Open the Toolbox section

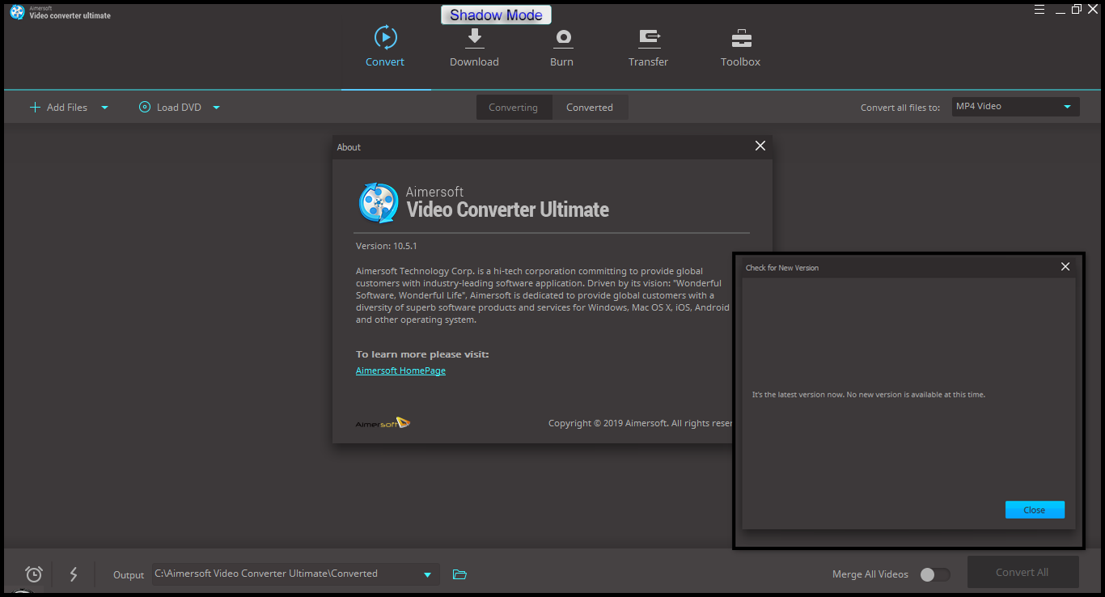(741, 48)
